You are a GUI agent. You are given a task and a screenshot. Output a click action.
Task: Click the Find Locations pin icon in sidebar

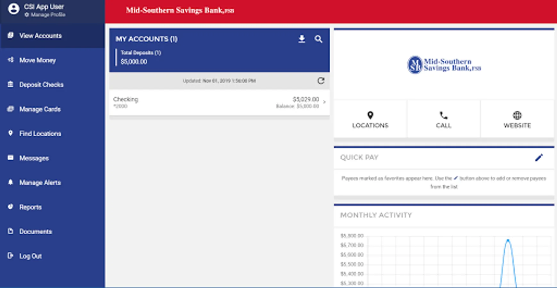click(x=11, y=133)
